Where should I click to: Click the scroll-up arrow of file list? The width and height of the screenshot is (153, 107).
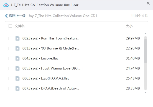(x=146, y=34)
